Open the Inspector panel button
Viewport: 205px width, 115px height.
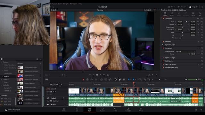[193, 7]
